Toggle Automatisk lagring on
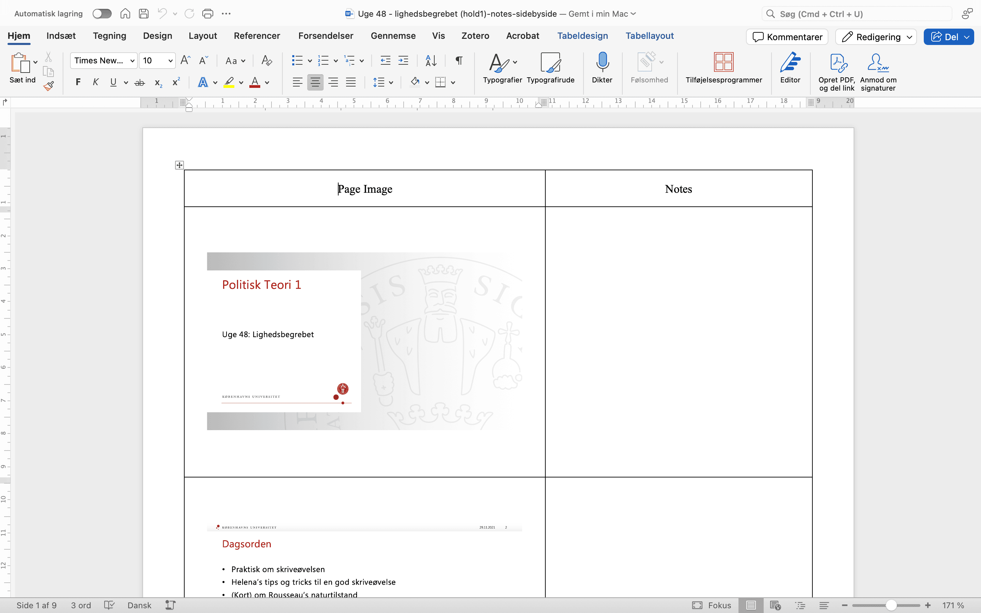 [102, 13]
